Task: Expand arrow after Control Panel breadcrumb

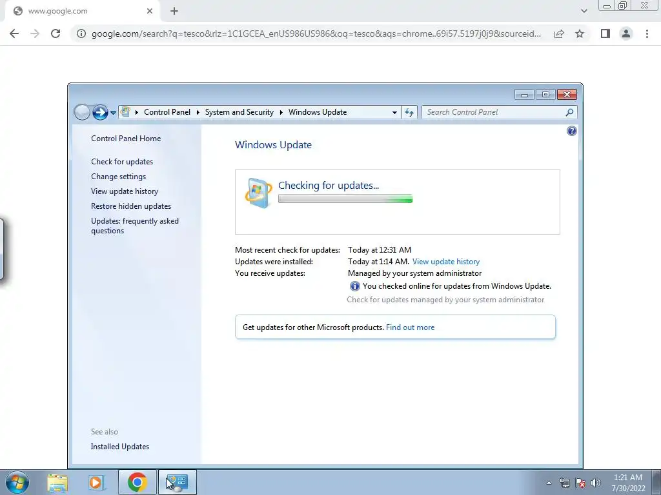Action: 198,112
